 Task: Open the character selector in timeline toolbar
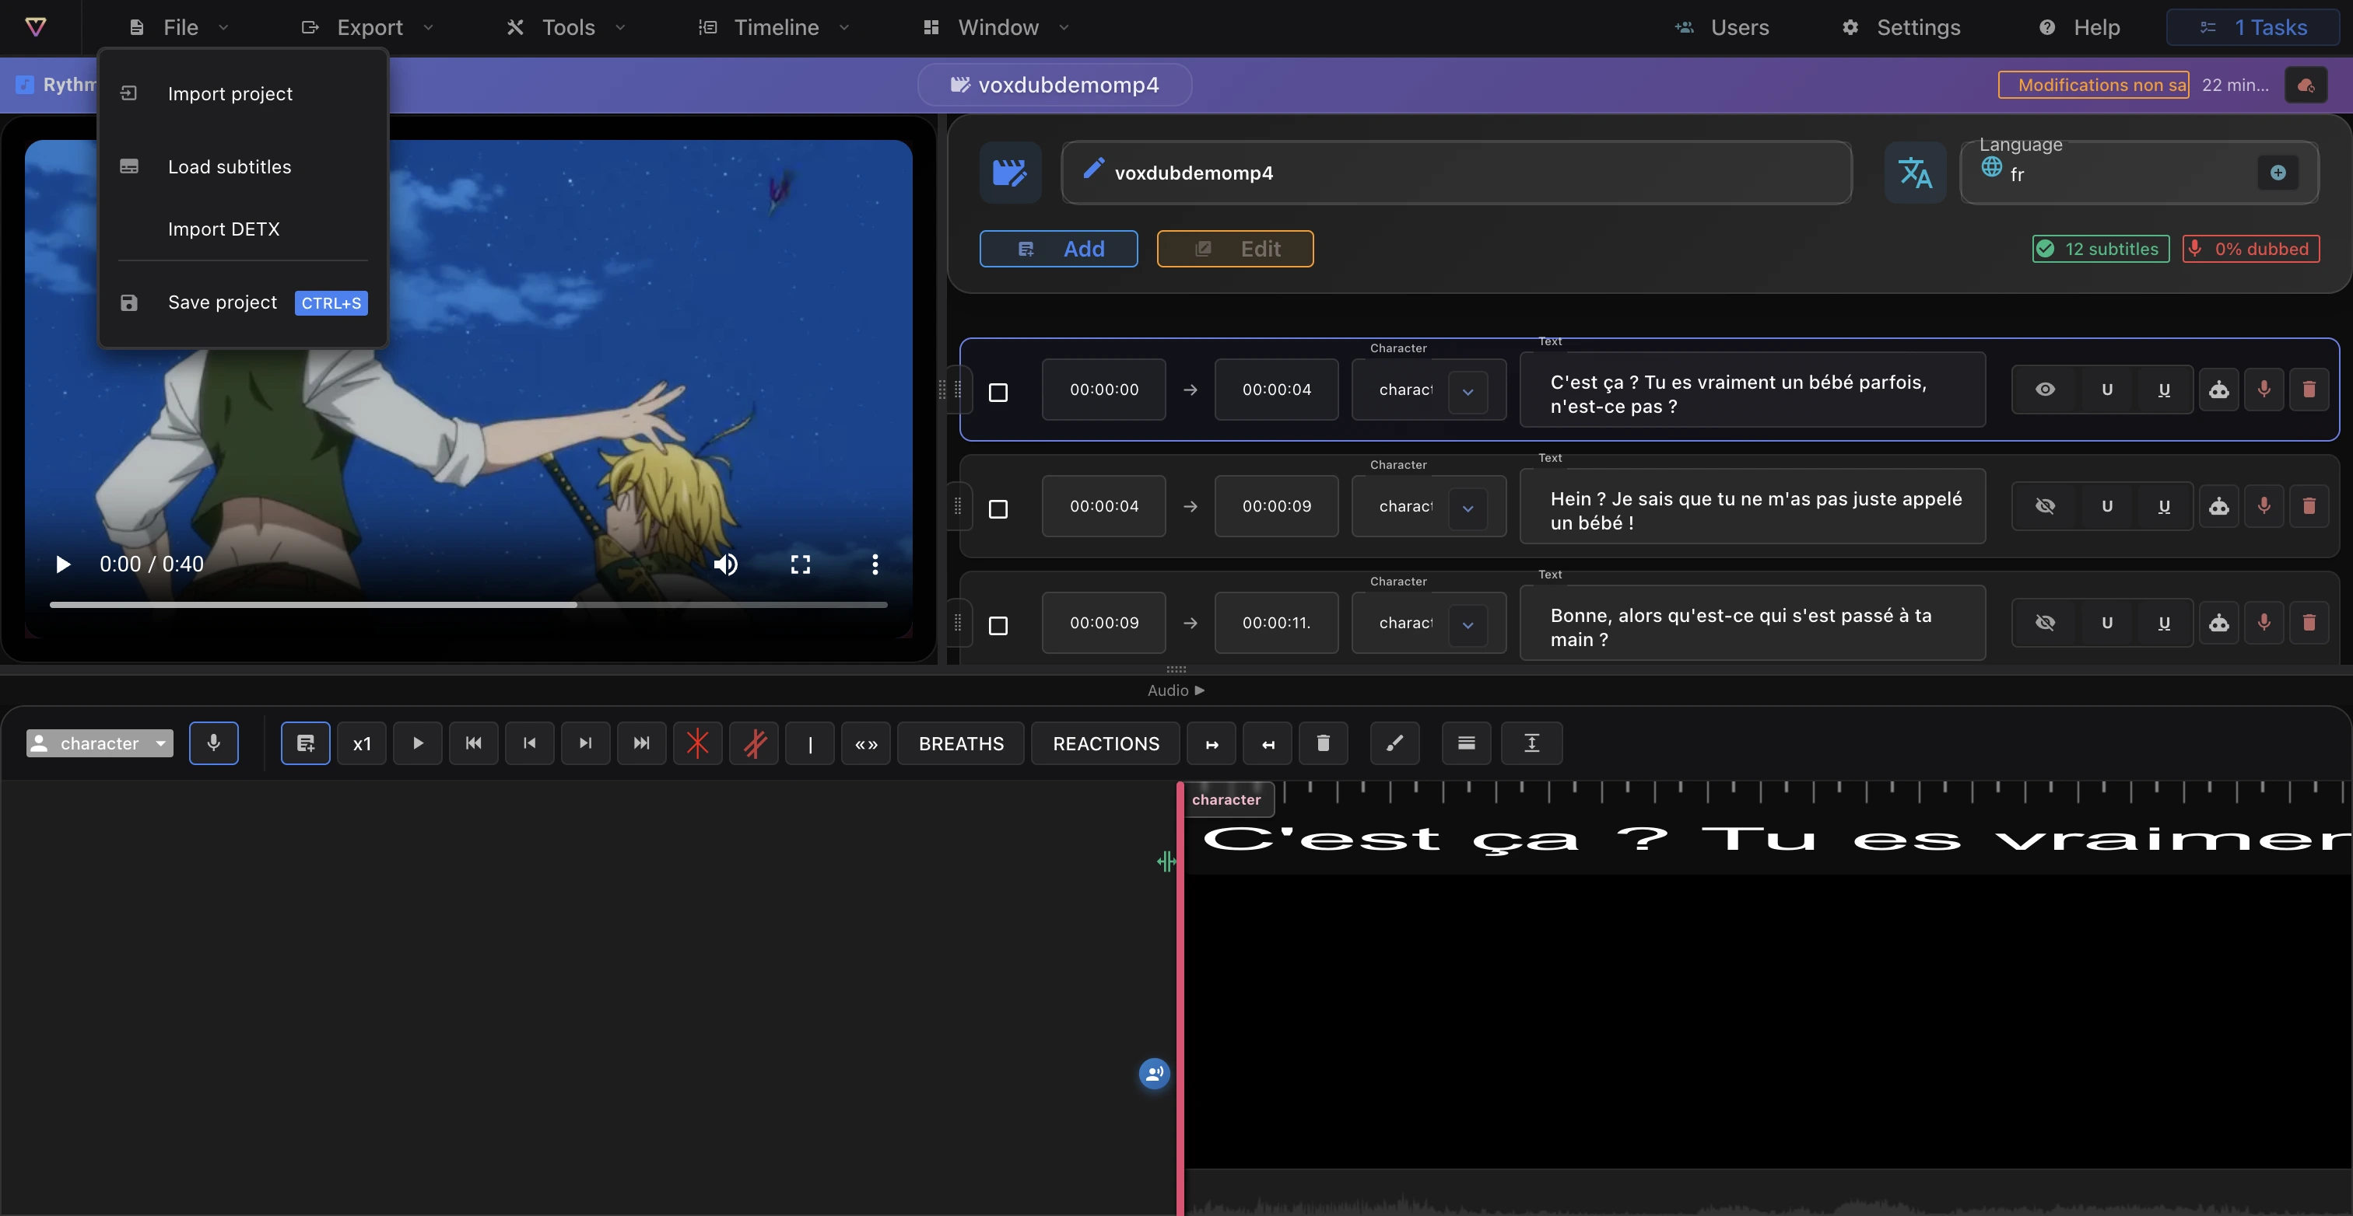pos(100,743)
